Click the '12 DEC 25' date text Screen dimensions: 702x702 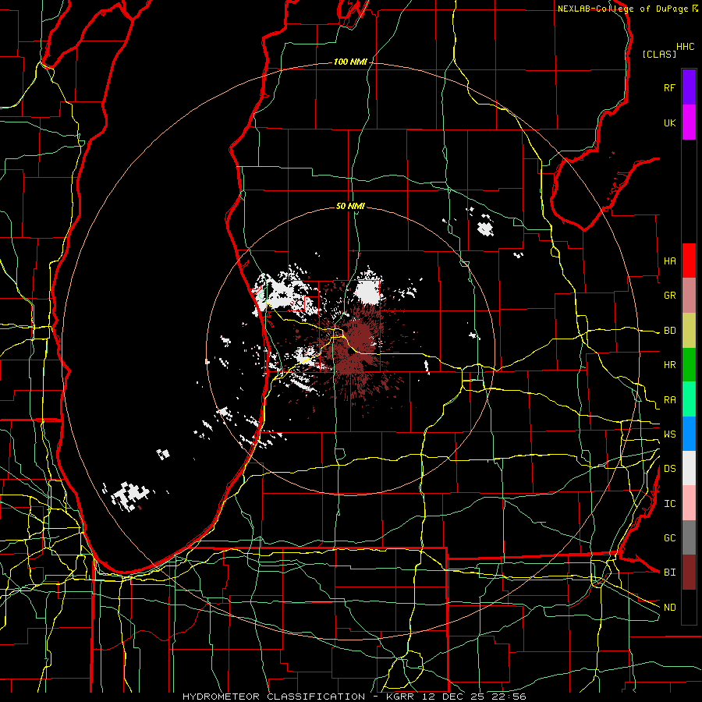[x=452, y=697]
